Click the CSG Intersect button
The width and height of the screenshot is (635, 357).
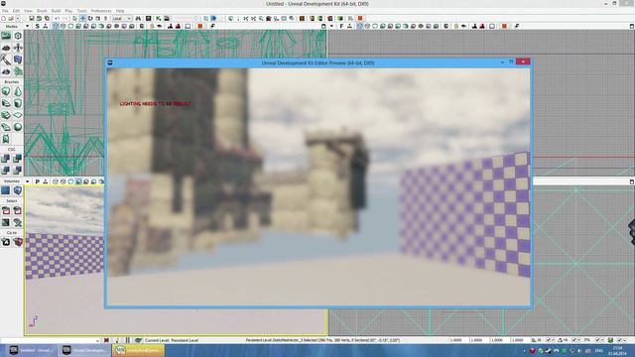[x=6, y=170]
